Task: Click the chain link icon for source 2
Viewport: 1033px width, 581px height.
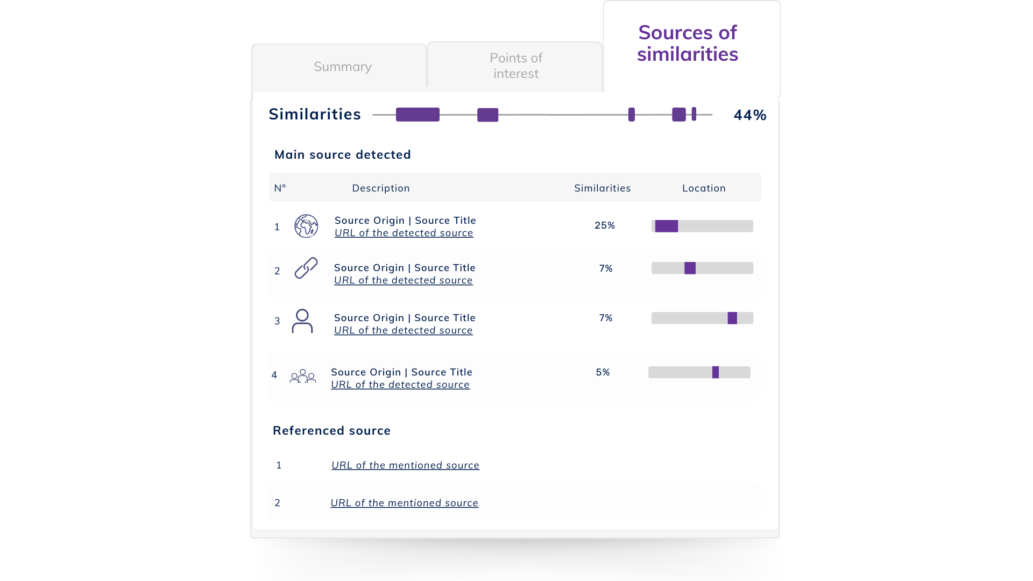Action: 306,268
